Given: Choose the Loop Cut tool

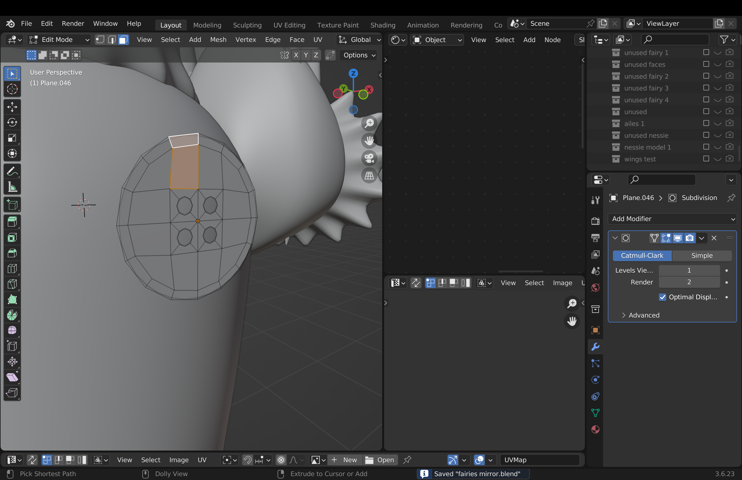Looking at the screenshot, I should 12,268.
